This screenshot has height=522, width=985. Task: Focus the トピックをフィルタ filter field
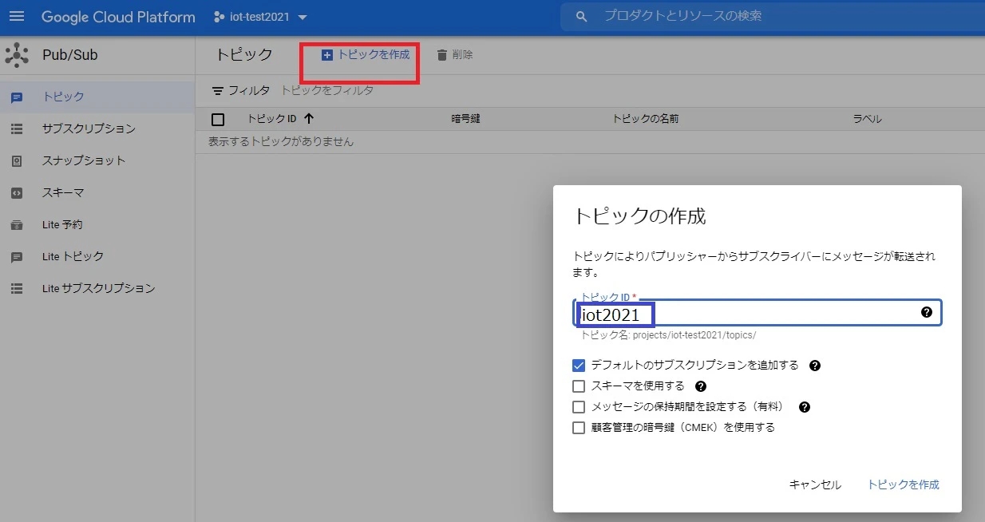tap(327, 90)
